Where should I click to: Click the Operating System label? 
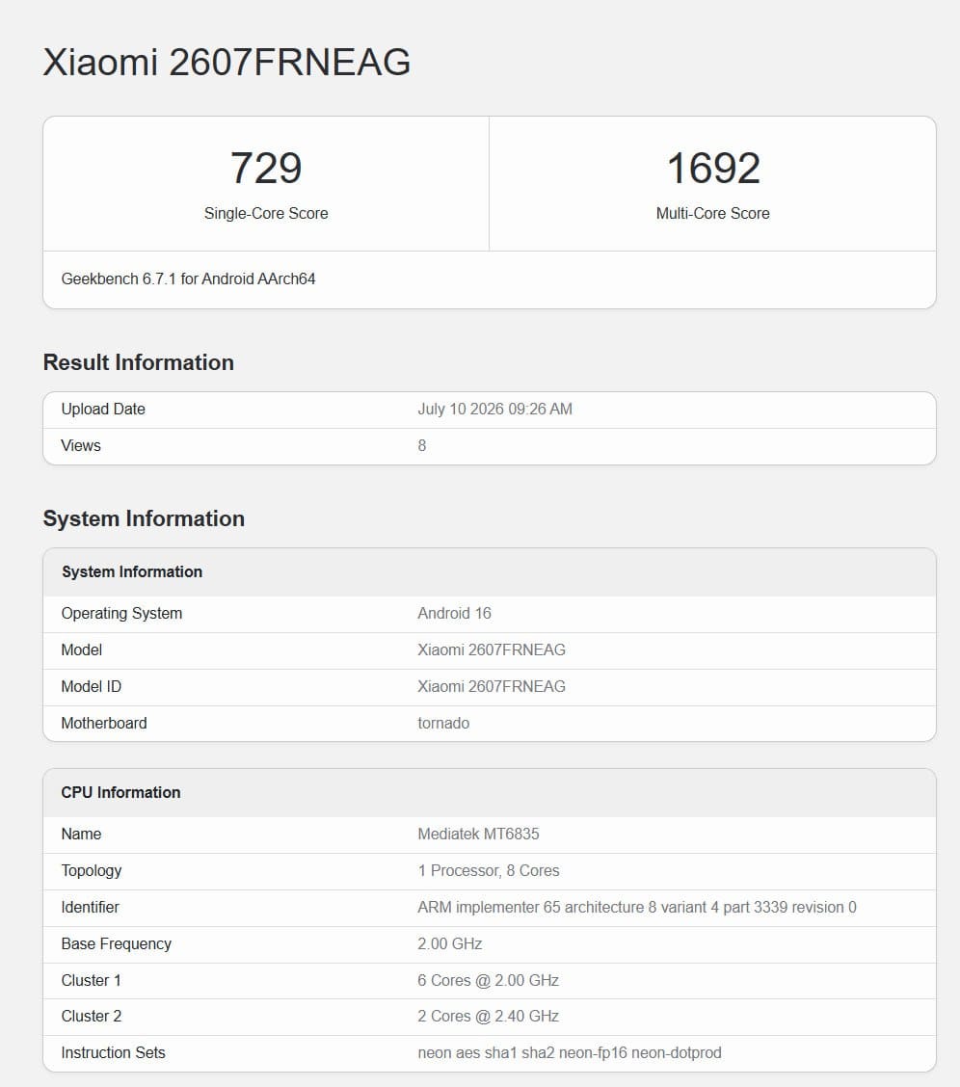coord(121,614)
